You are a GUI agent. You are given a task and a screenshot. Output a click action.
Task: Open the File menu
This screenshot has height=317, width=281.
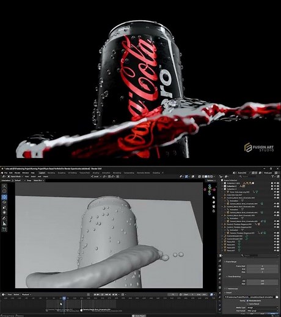(x=5, y=173)
